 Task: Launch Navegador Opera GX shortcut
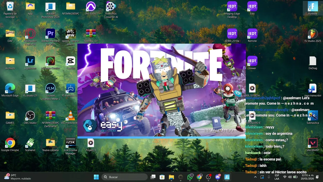click(30, 37)
